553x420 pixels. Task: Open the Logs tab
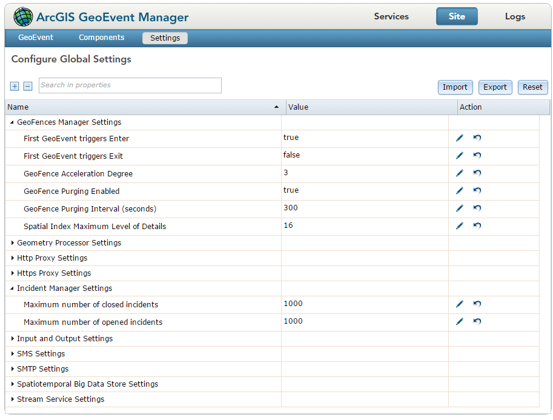pos(515,16)
